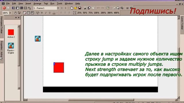Center align the text

65,13
